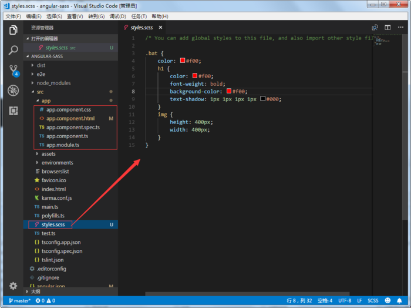The width and height of the screenshot is (411, 308).
Task: Click the line and column indicator 行 8, 列 32
Action: pyautogui.click(x=299, y=301)
